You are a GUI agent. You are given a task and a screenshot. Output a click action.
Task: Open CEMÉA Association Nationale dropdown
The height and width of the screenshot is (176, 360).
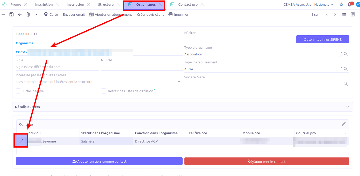(x=308, y=4)
